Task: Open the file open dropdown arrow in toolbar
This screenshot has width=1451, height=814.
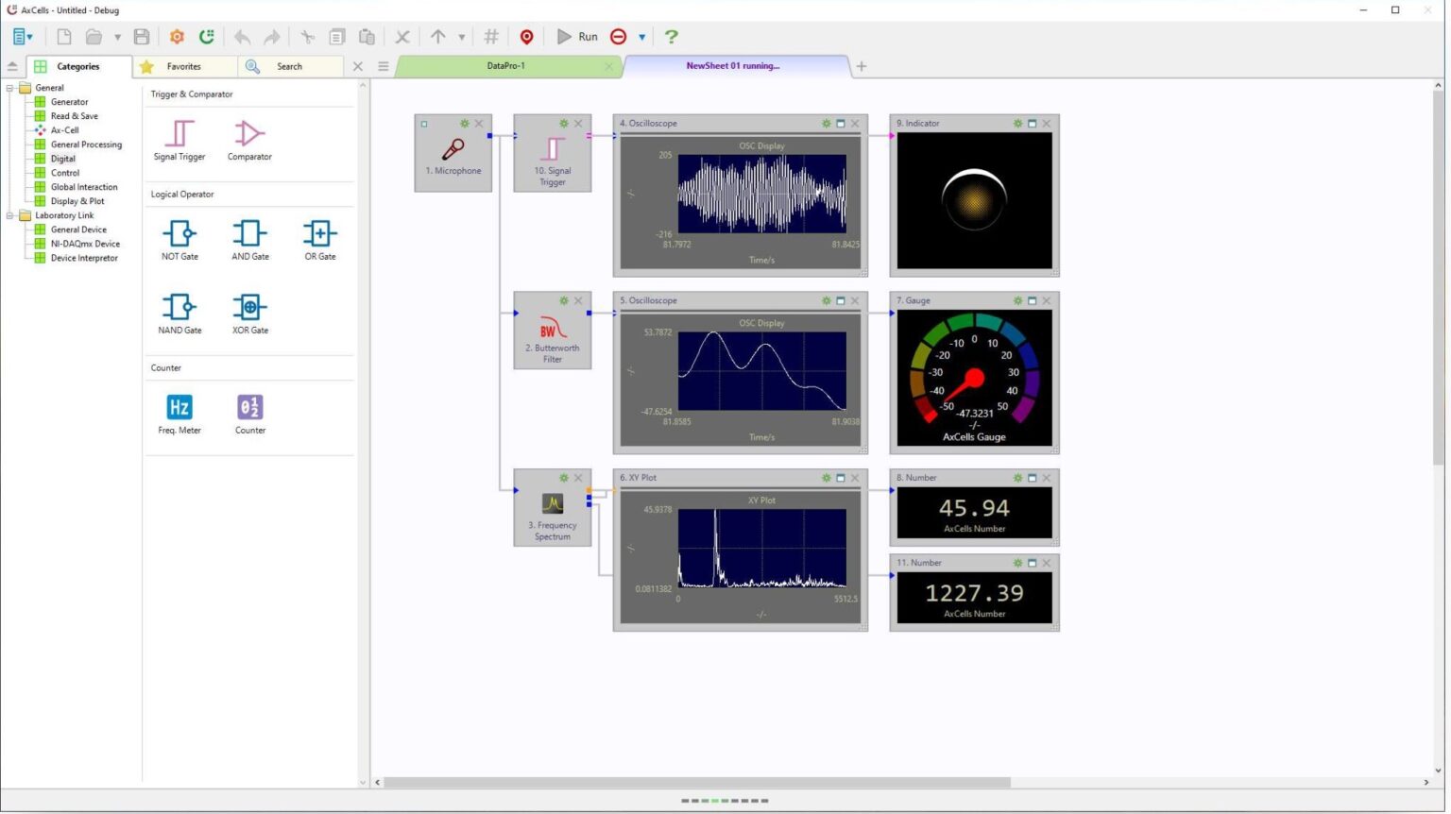Action: 119,37
